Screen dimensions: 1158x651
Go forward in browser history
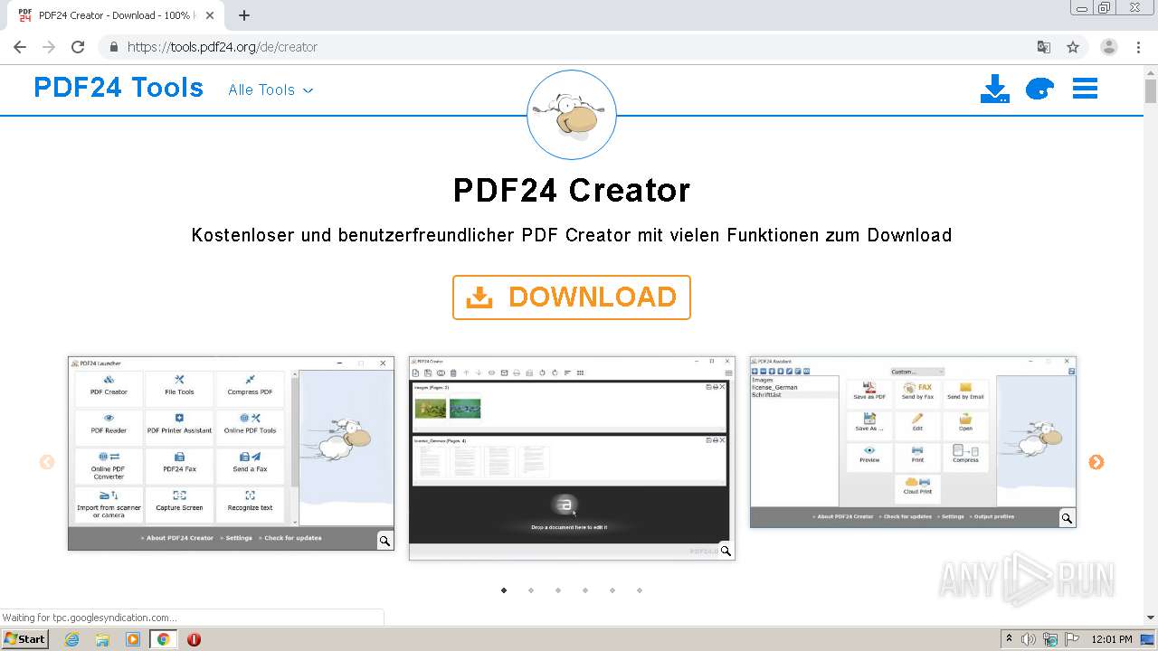click(x=49, y=47)
